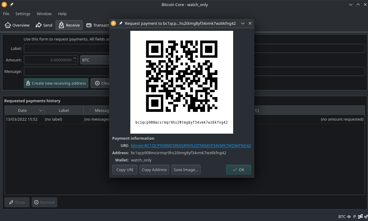This screenshot has width=368, height=221.
Task: Increase amount with up stepper arrow
Action: point(75,58)
